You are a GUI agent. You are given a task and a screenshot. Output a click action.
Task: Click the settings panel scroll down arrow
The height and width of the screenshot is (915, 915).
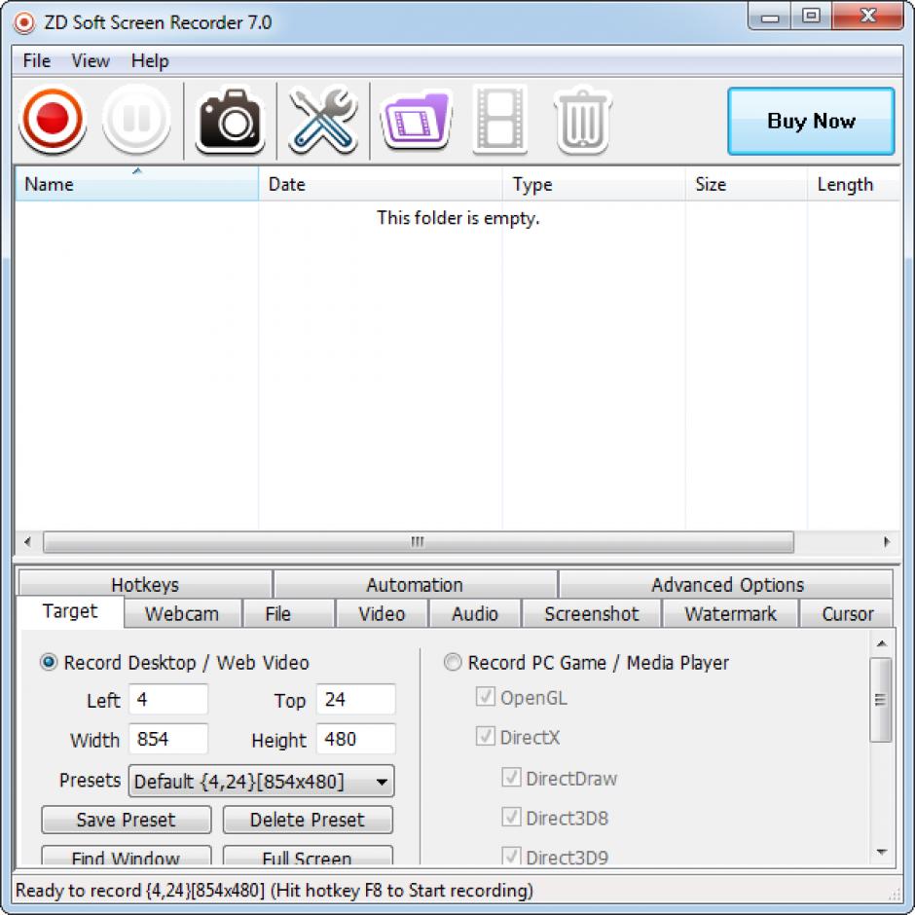pos(881,853)
